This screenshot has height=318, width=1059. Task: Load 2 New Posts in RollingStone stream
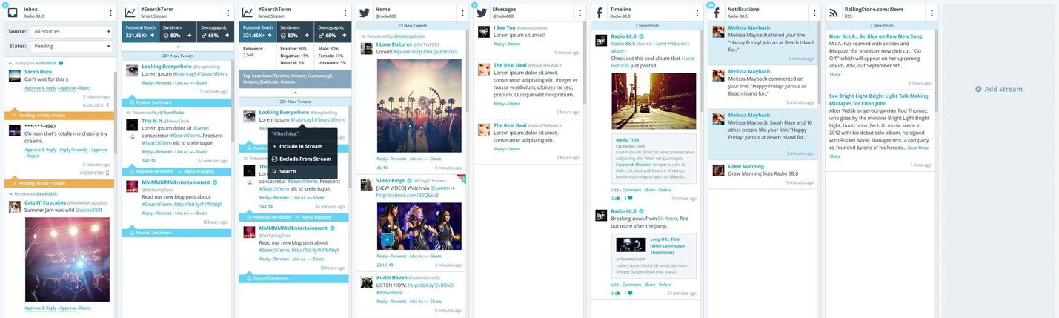[881, 25]
